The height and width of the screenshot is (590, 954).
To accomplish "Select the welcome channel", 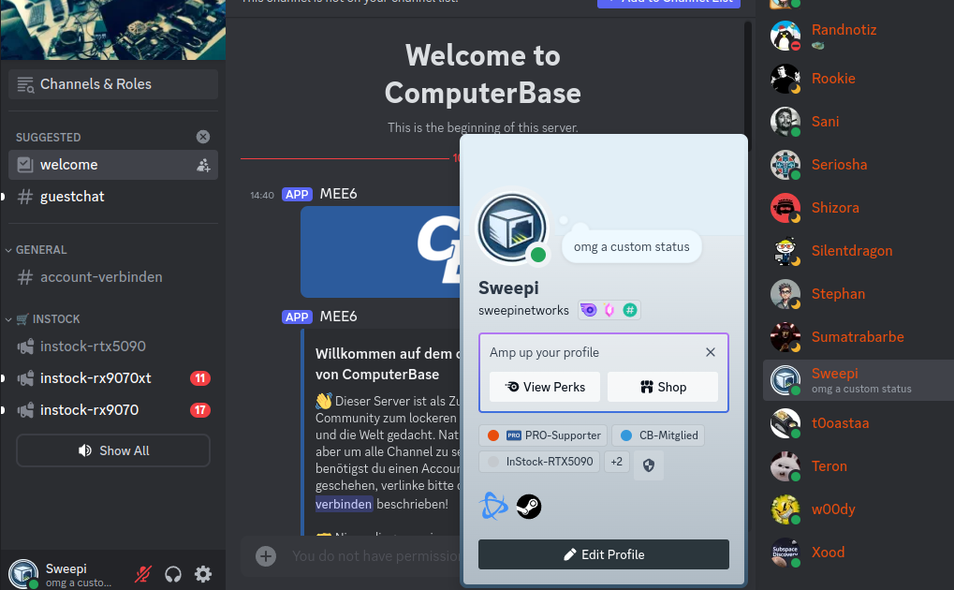I will 113,165.
